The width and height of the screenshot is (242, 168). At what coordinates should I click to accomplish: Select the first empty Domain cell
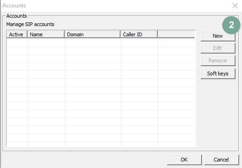[93, 43]
